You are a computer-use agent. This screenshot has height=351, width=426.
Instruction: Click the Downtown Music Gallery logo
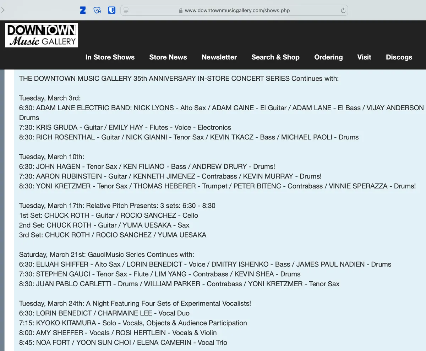pos(42,35)
